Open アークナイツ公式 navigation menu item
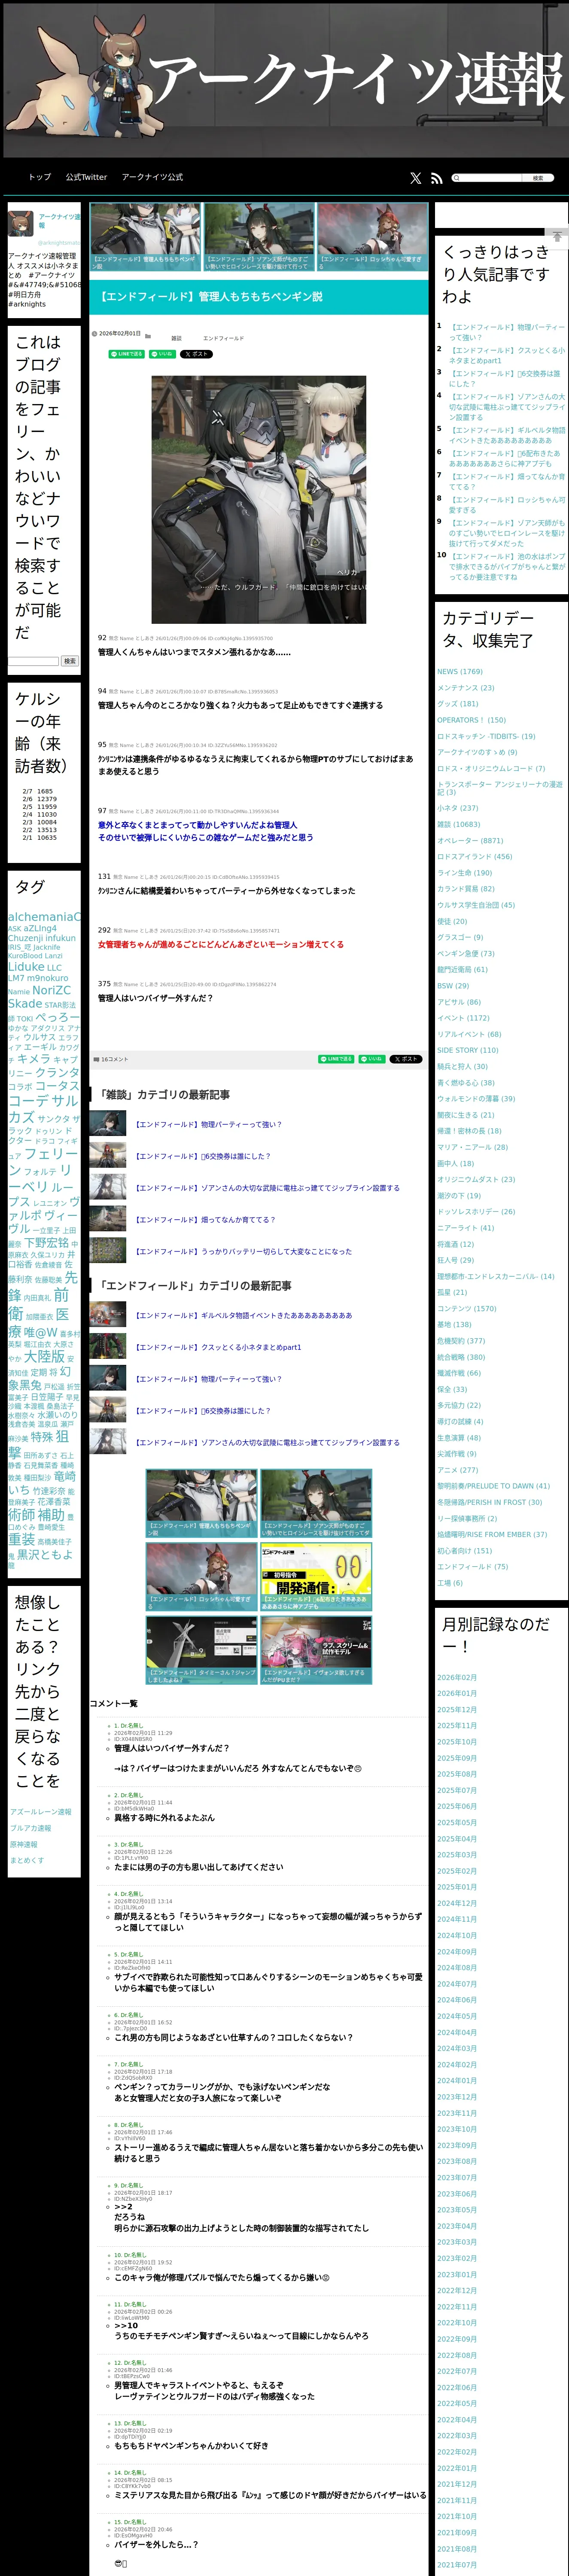The height and width of the screenshot is (2576, 569). [152, 177]
